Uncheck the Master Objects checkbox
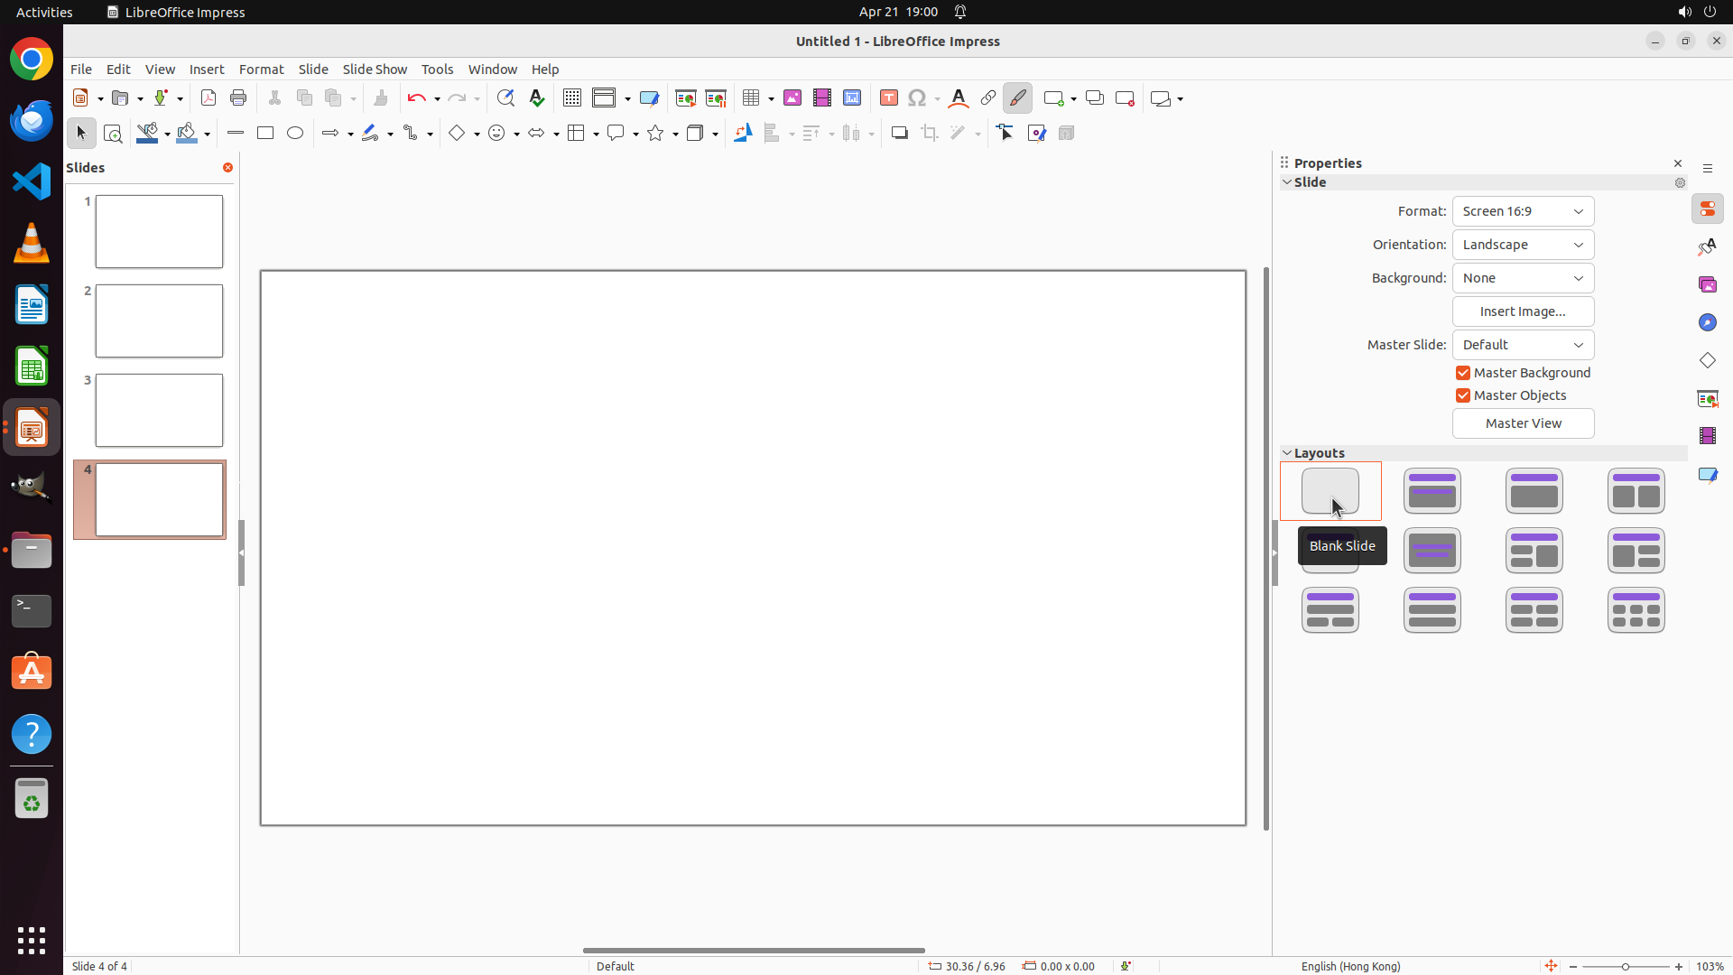 [1463, 395]
